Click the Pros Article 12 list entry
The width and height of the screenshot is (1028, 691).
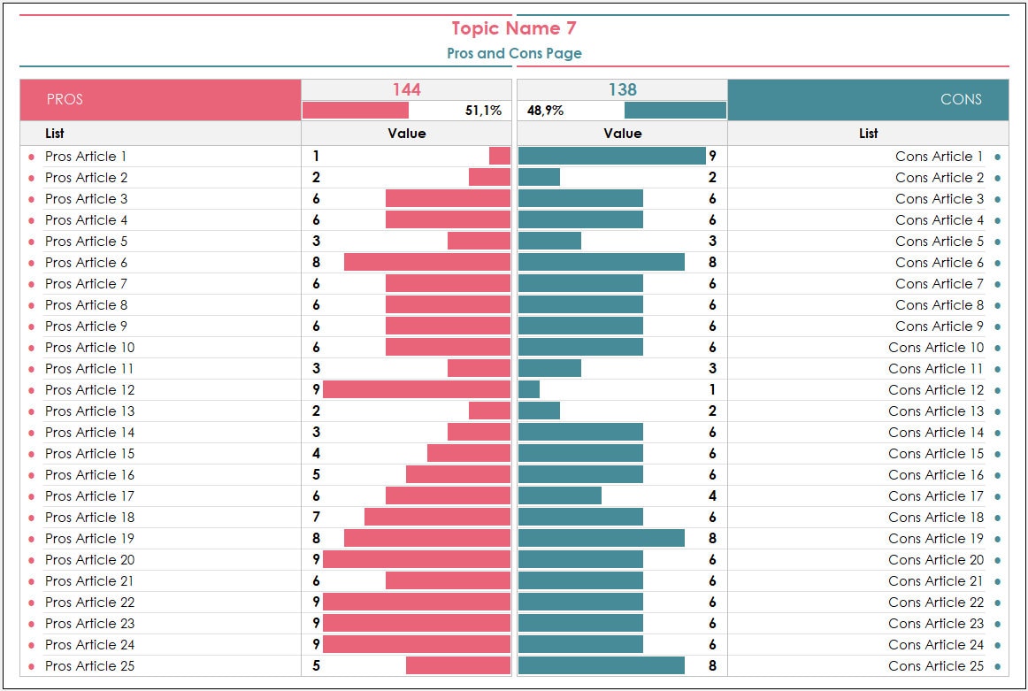coord(90,390)
